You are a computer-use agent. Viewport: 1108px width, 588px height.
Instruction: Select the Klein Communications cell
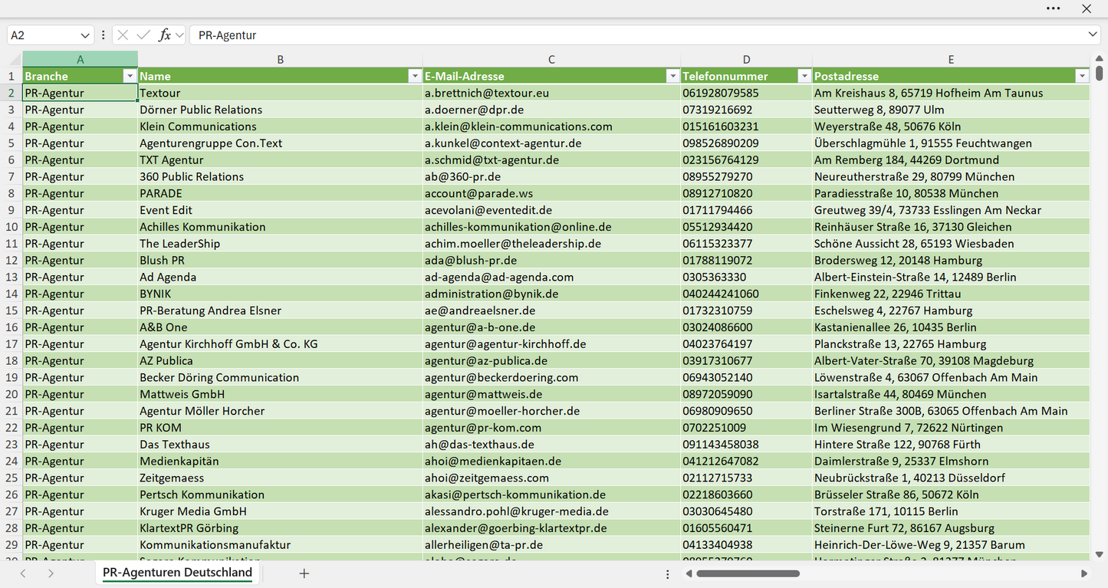(280, 126)
